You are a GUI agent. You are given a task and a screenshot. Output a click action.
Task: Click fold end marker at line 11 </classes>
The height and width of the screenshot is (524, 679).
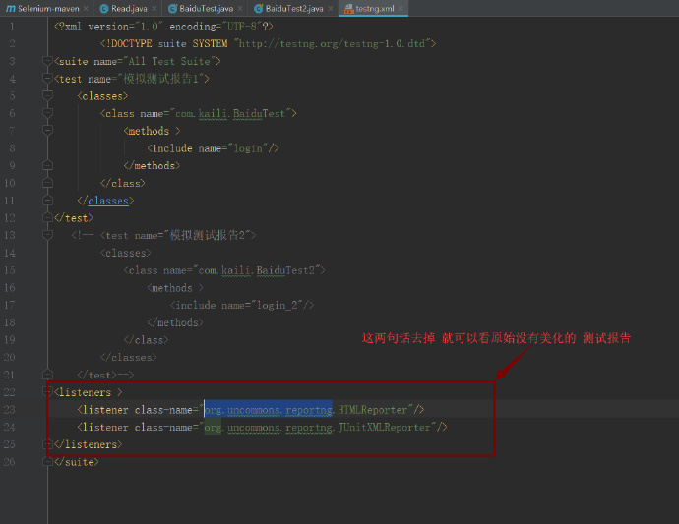(47, 200)
